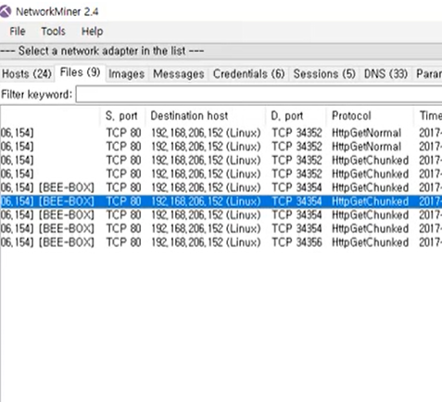442x402 pixels.
Task: Focus the Filter keyword input field
Action: point(259,95)
